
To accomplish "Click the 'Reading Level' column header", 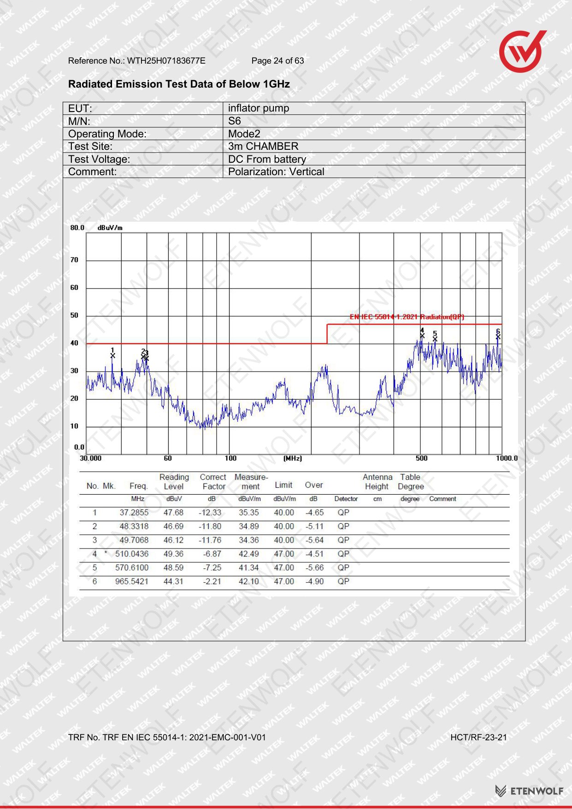I will 174,482.
